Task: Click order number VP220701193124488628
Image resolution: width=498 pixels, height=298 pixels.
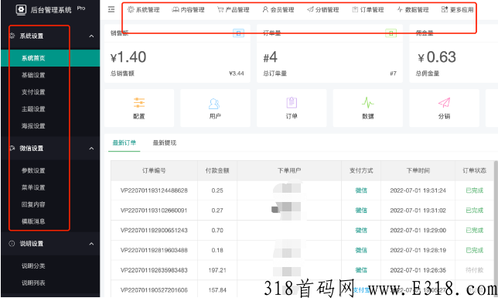Action: click(154, 190)
